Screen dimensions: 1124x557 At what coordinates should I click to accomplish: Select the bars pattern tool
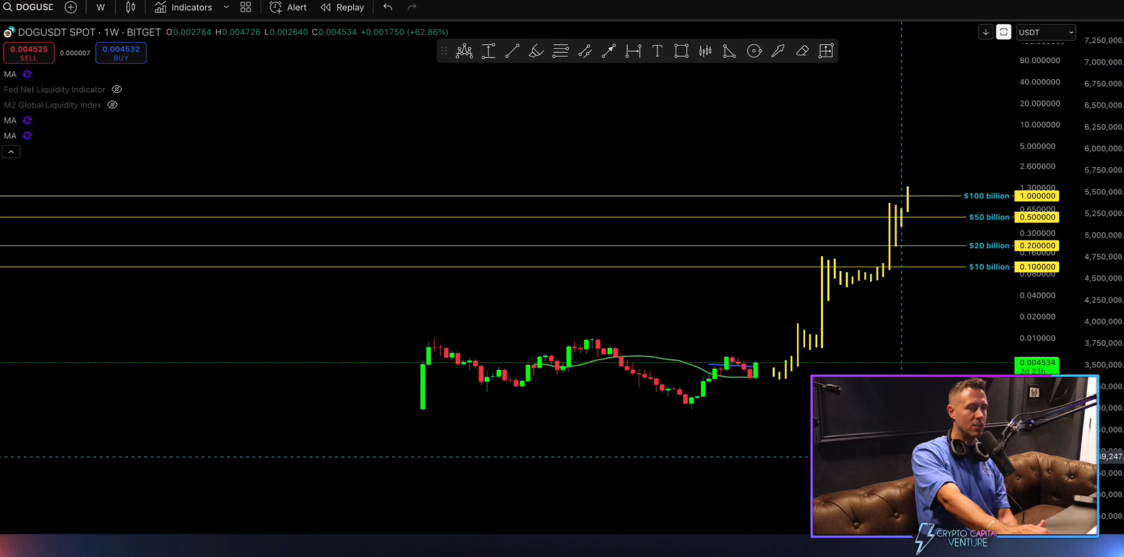(x=705, y=51)
